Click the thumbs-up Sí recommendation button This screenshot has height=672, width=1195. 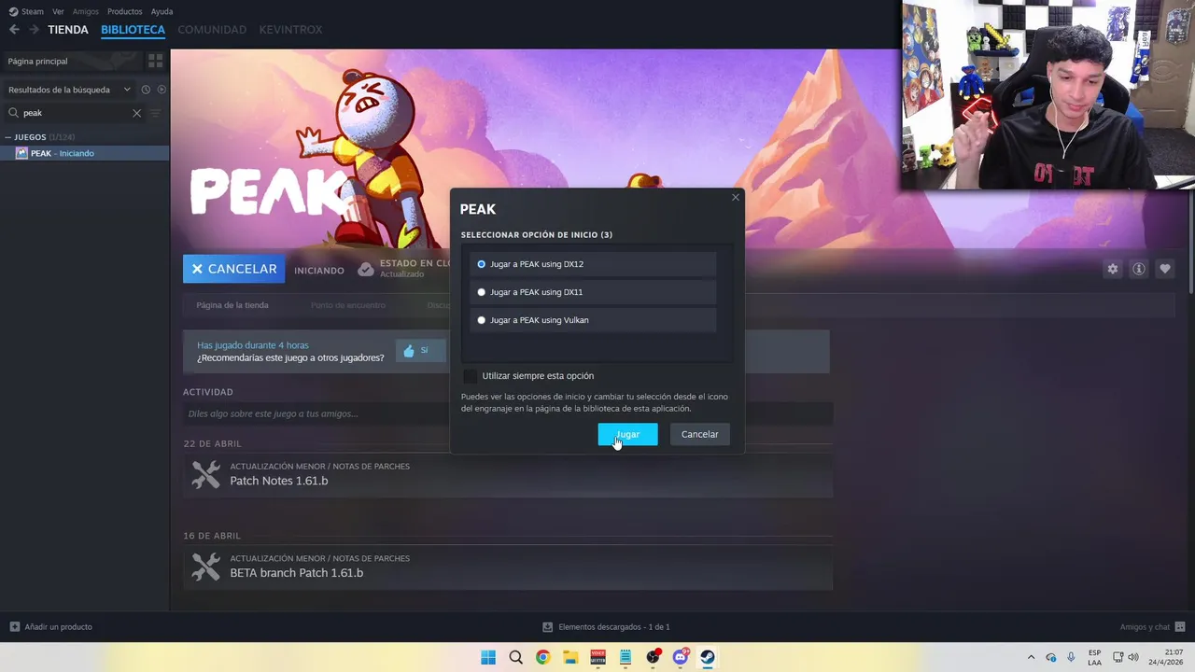(x=420, y=351)
